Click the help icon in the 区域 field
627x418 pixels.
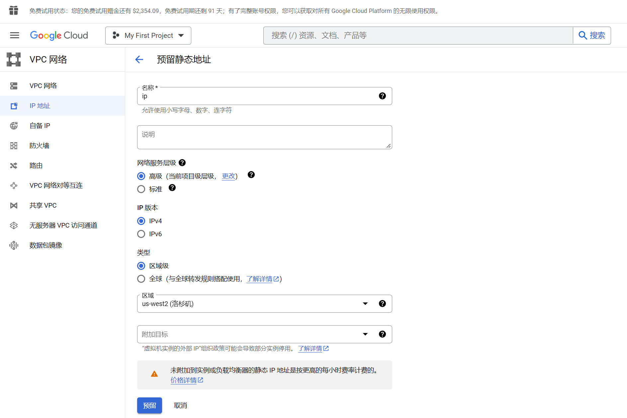click(382, 304)
